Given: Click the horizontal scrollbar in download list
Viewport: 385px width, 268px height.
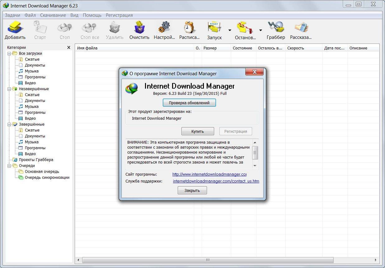Looking at the screenshot, I should pos(208,260).
